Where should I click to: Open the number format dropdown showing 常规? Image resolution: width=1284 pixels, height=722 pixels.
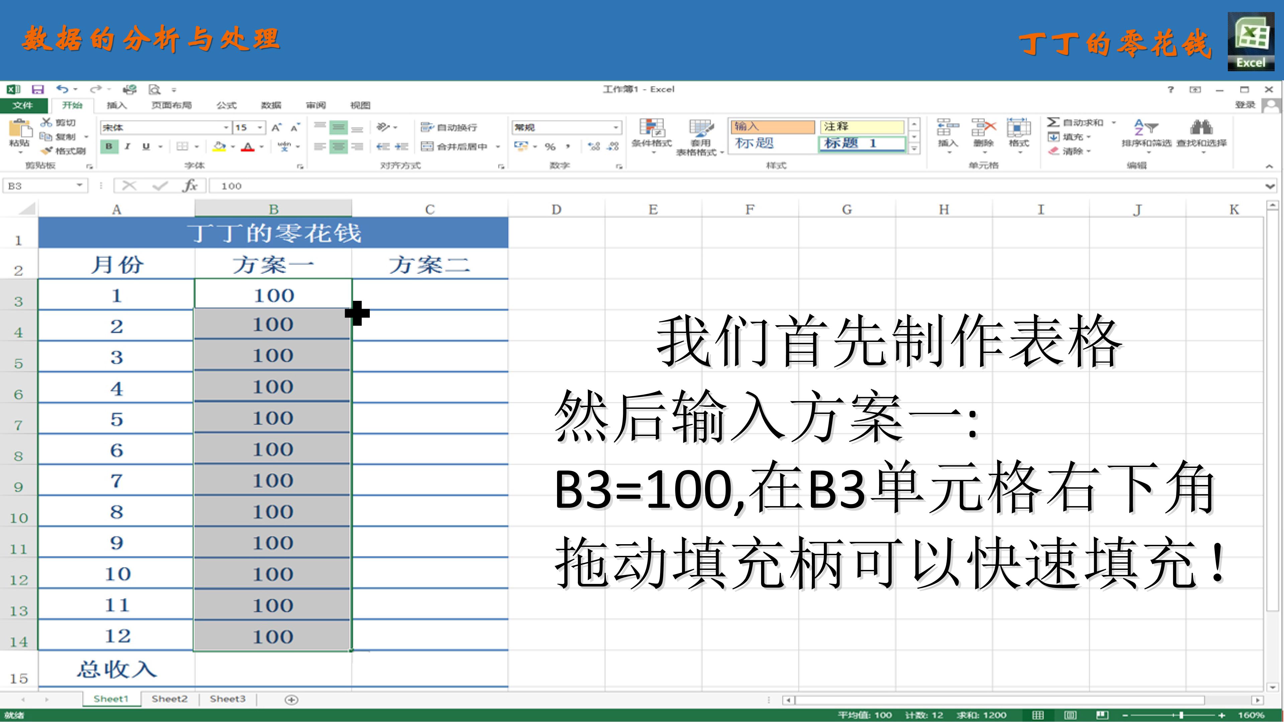pyautogui.click(x=566, y=128)
